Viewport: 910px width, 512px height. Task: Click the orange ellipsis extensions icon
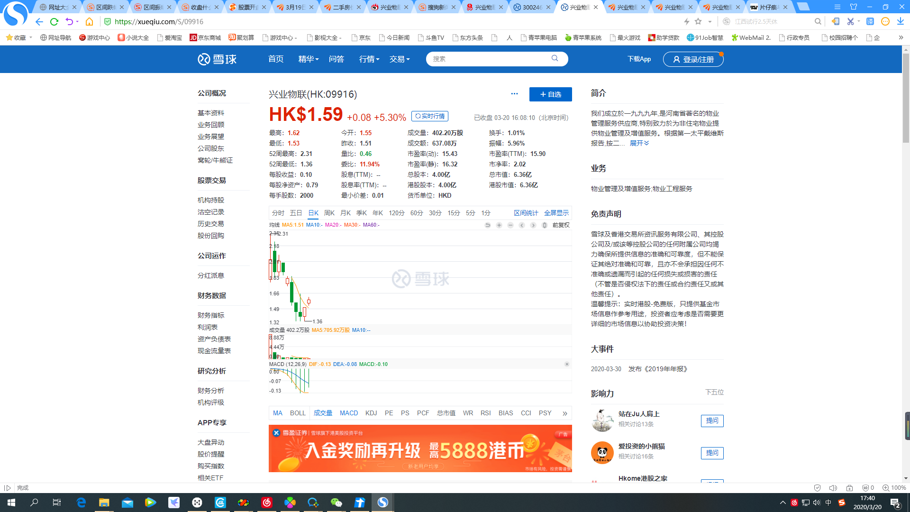[x=885, y=21]
